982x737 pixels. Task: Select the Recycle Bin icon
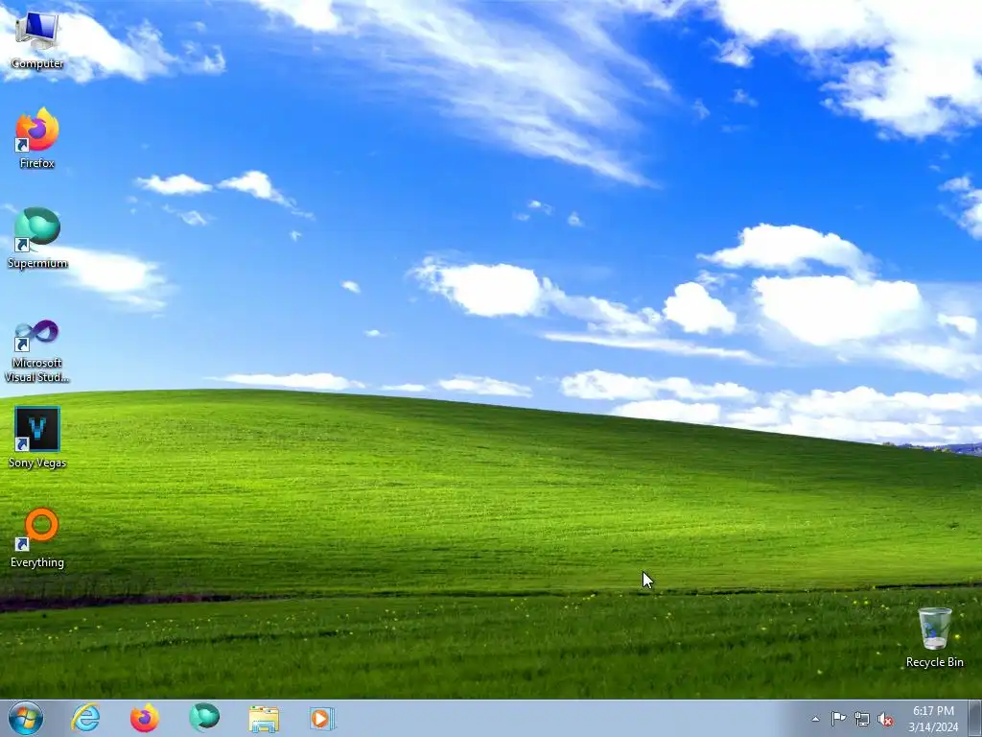pyautogui.click(x=934, y=637)
